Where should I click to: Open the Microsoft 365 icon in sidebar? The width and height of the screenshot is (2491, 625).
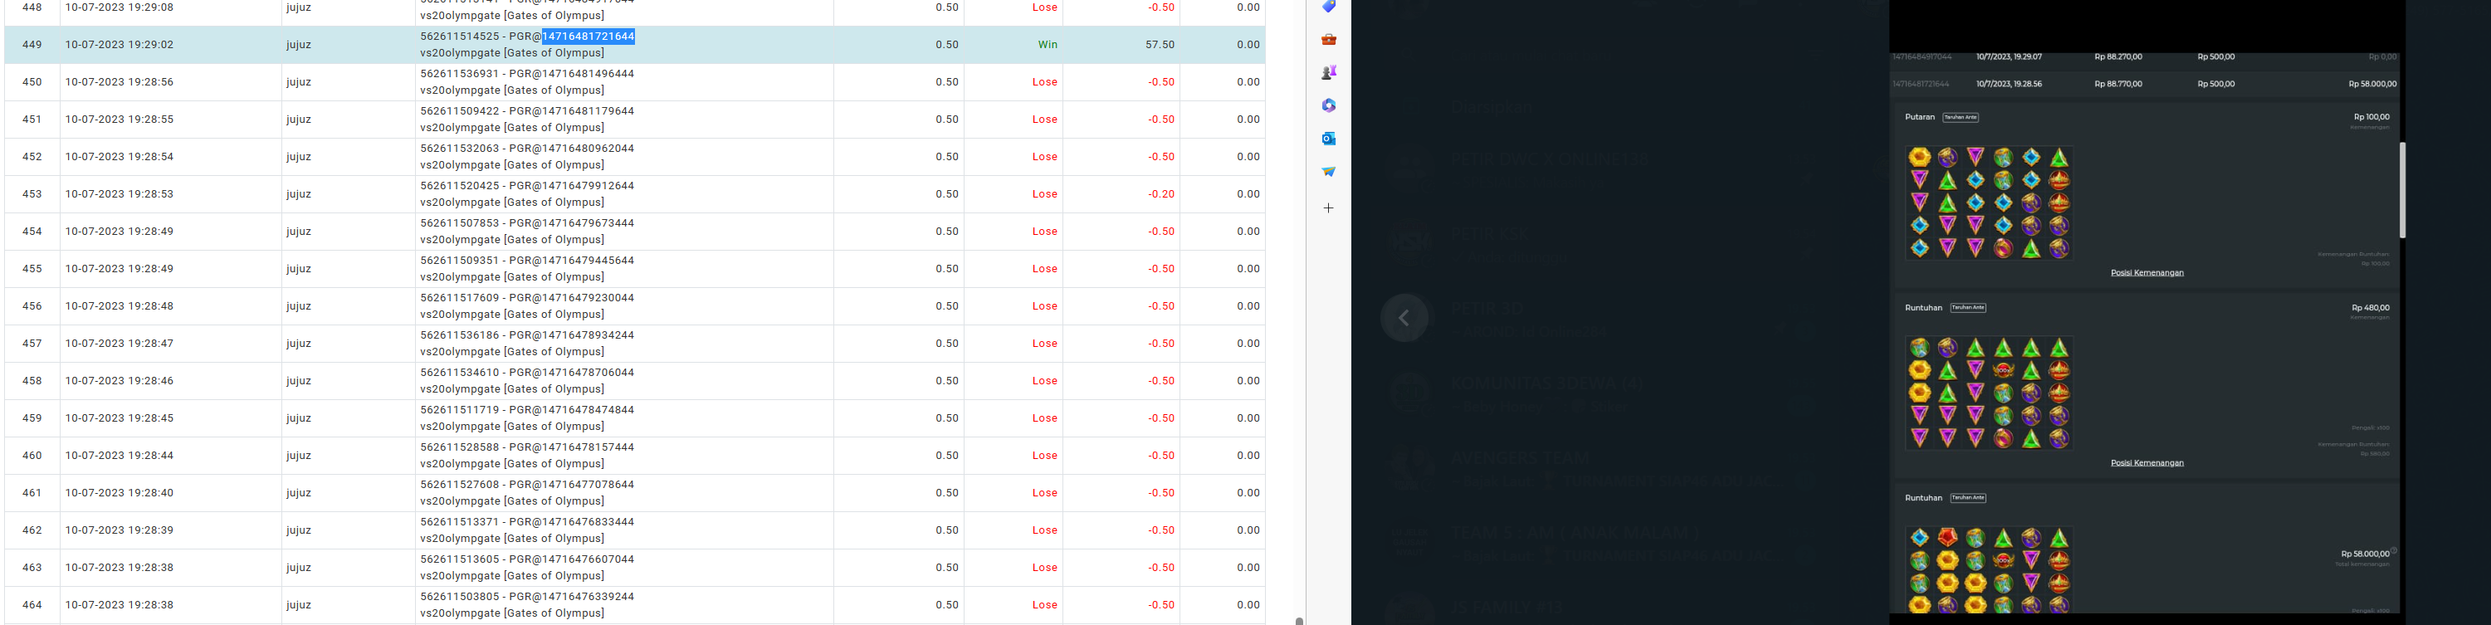coord(1329,105)
